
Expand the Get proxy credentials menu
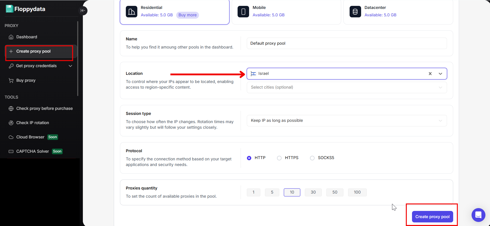pos(70,66)
